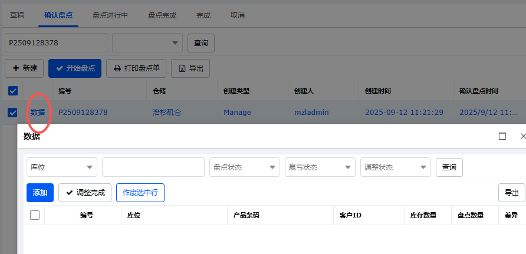The image size is (526, 254).
Task: Open the 数据 link in the row
Action: [x=38, y=113]
